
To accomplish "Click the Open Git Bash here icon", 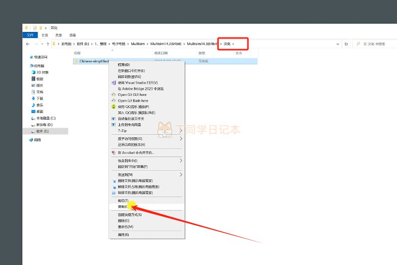I will point(114,101).
